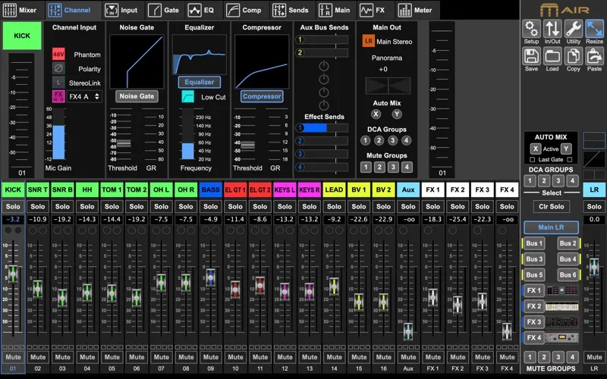The width and height of the screenshot is (607, 379).
Task: Click the Resize arrows icon
Action: [x=594, y=29]
